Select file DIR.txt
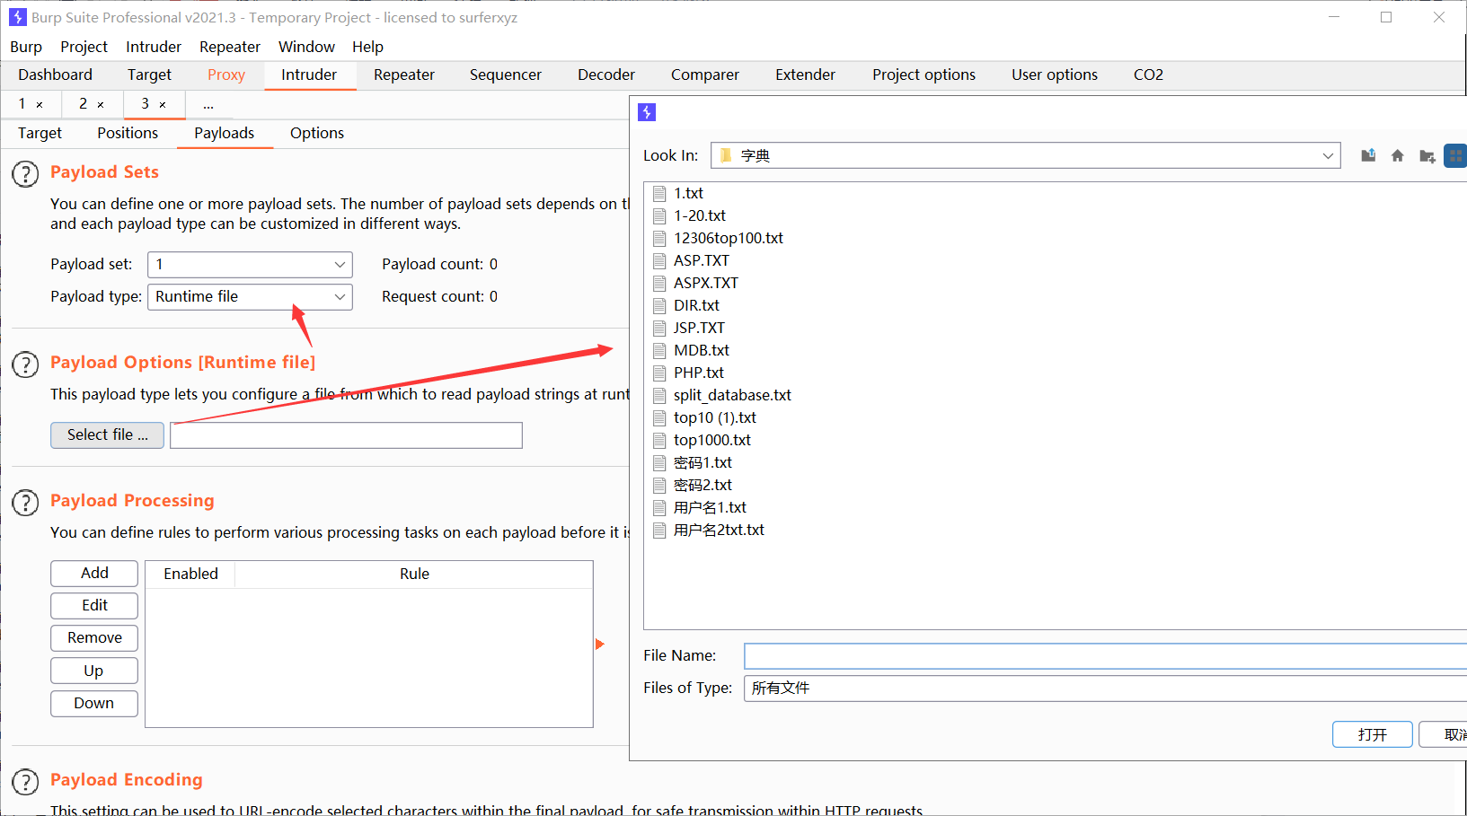 point(696,305)
